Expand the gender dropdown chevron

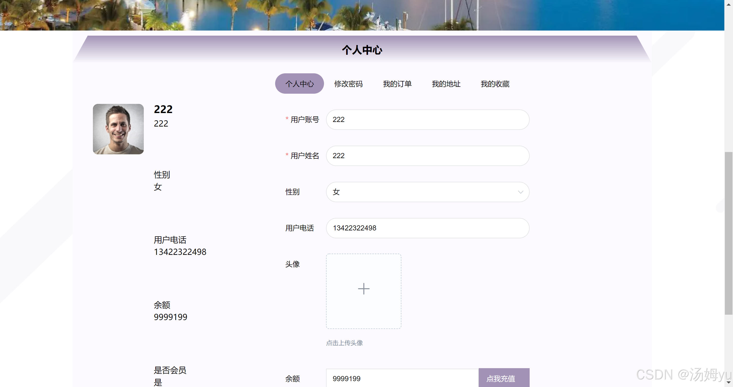(520, 192)
